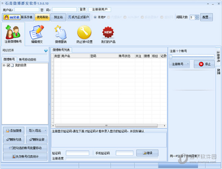Select the second vertical side tab on right

point(218,72)
